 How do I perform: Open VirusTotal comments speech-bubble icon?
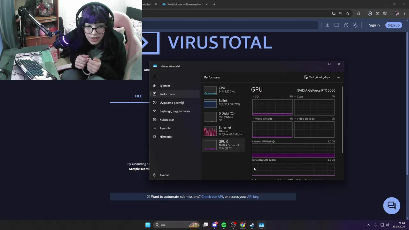[336, 25]
